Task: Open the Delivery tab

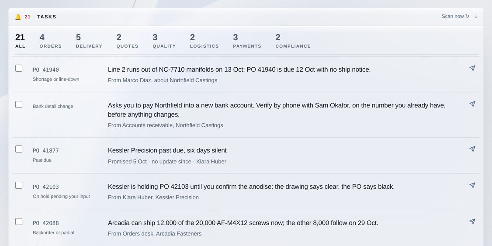Action: 89,41
